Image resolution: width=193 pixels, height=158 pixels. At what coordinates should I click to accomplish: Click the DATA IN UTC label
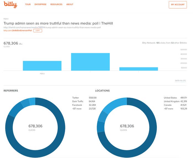pos(180,81)
